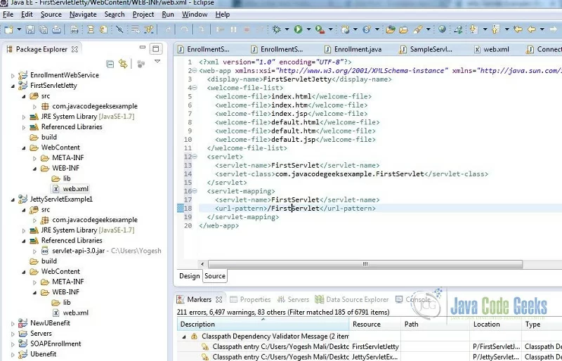Click the Open Type folder icon
562x361 pixels.
[x=391, y=29]
